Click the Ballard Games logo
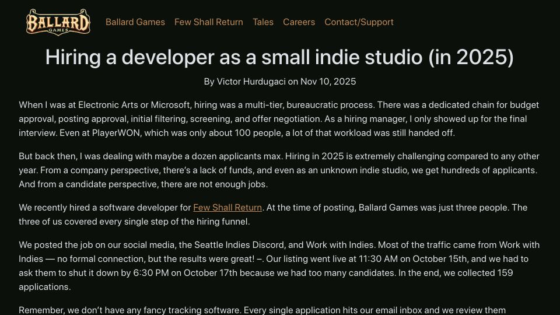The width and height of the screenshot is (560, 315). (x=58, y=22)
